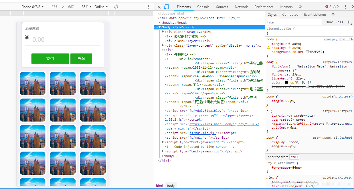Image resolution: width=354 pixels, height=189 pixels.
Task: Click the green 支付 pay button
Action: [50, 58]
